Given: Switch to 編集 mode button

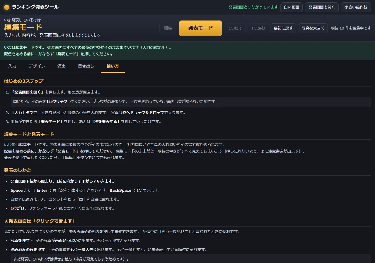Looking at the screenshot, I should [x=168, y=28].
